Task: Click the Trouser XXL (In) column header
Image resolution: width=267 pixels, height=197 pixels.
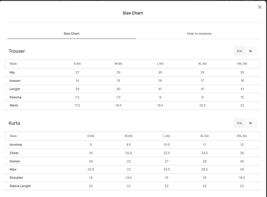Action: point(242,63)
